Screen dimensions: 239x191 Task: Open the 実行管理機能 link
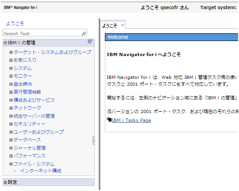(x=27, y=92)
